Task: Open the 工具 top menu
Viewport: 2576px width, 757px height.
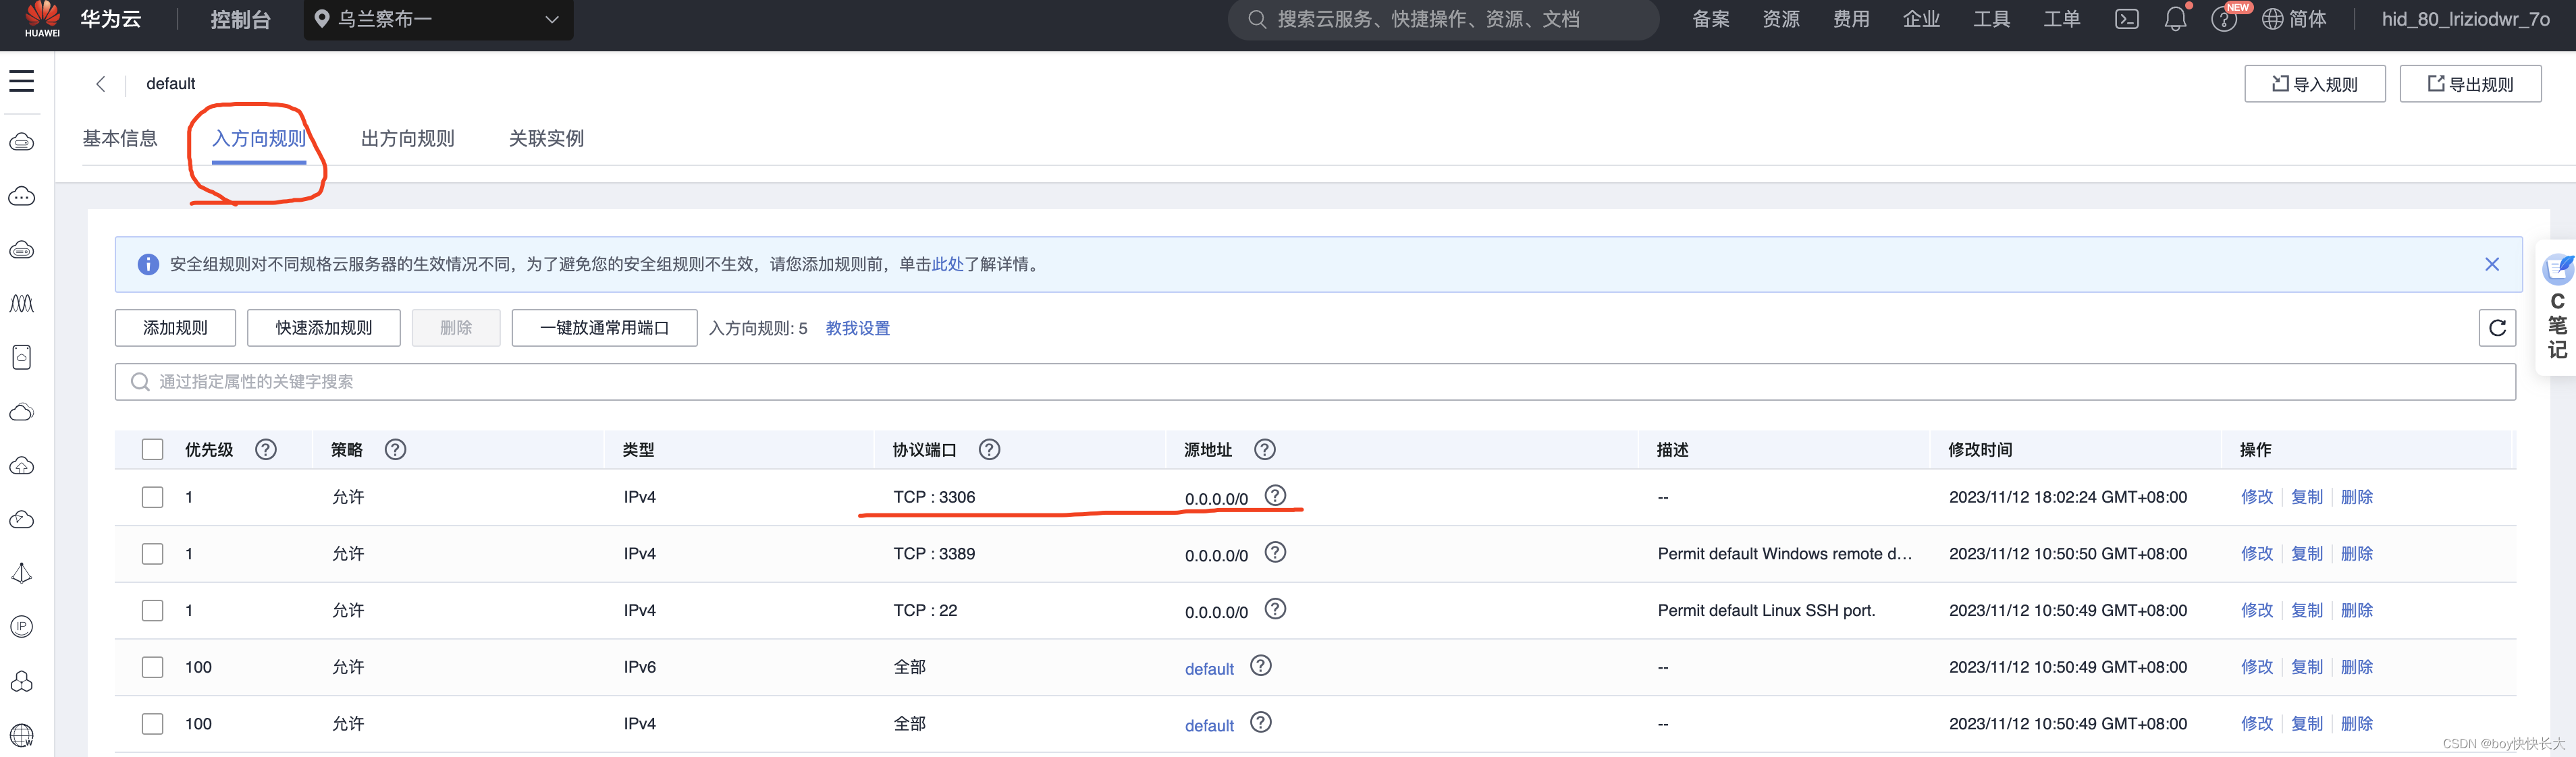Action: click(1991, 19)
